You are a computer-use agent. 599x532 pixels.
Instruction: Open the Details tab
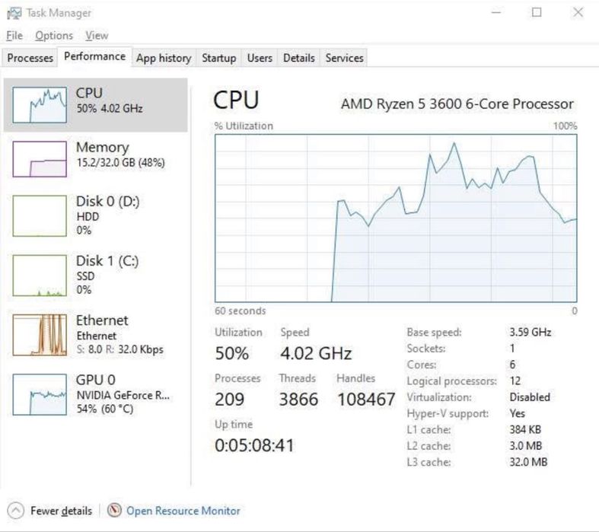coord(298,58)
